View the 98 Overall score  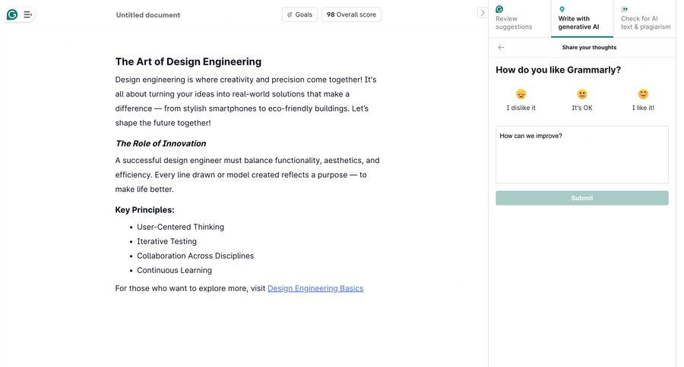351,14
